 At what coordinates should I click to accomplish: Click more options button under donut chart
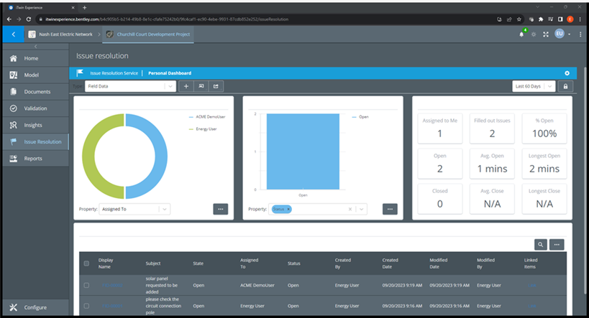click(221, 209)
